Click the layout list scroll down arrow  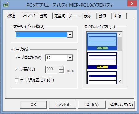[120, 81]
